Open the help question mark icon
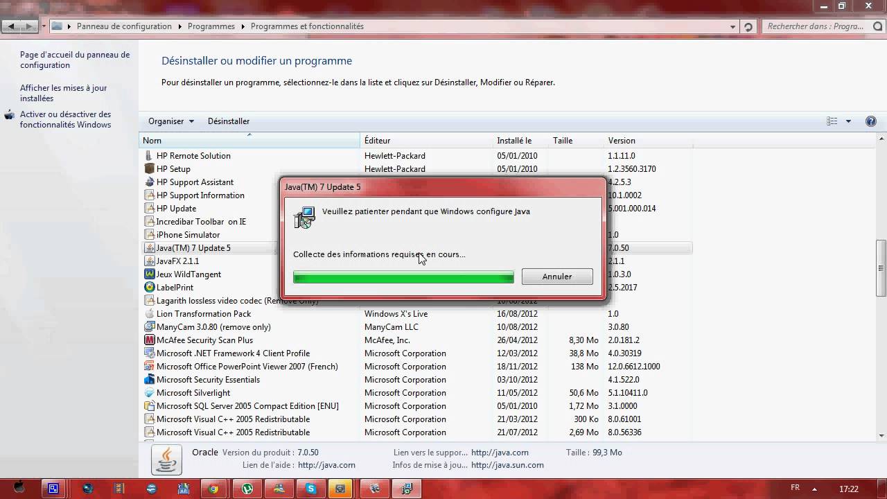The width and height of the screenshot is (887, 499). (x=871, y=121)
